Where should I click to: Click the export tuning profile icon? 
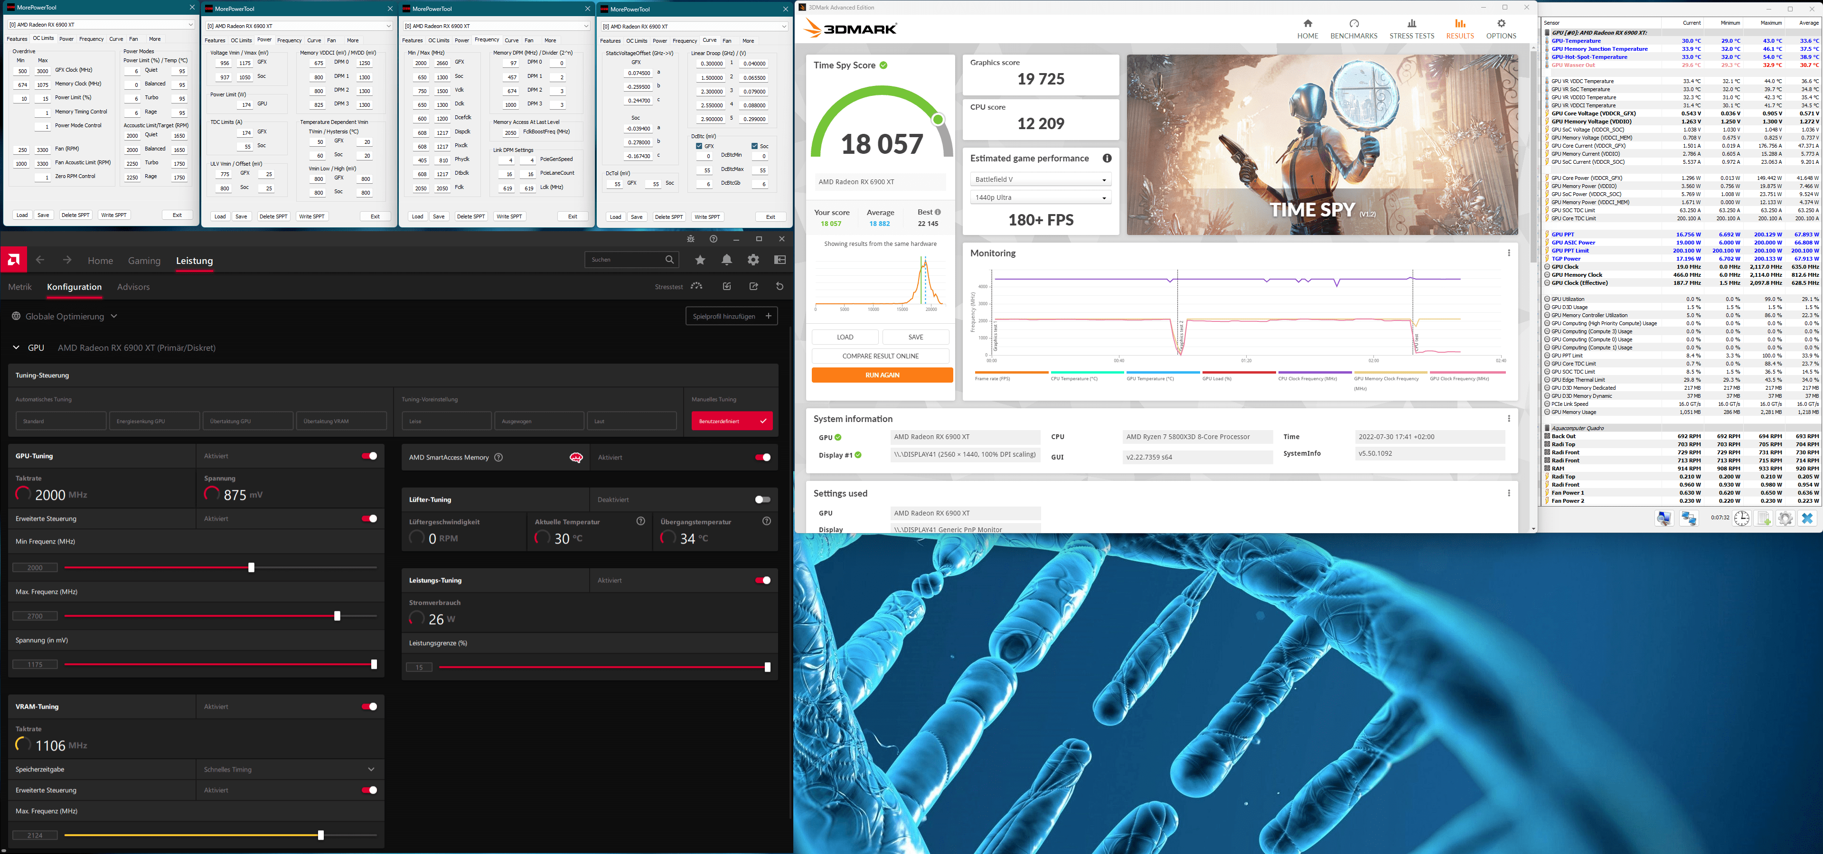pos(754,287)
